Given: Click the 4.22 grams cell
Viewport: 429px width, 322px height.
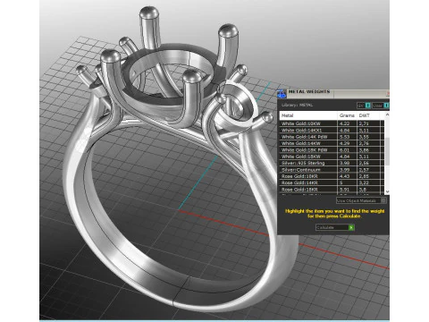Looking at the screenshot, I should 347,123.
